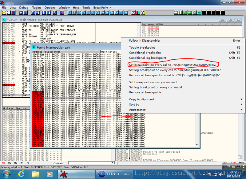The height and width of the screenshot is (179, 246).
Task: Click the green HBP hardware breakpoint icon
Action: [x=190, y=13]
